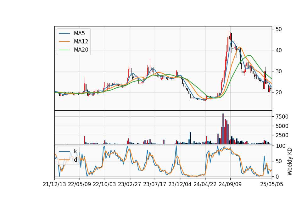Click the volume axis tick 7500
The height and width of the screenshot is (217, 302).
click(x=282, y=117)
